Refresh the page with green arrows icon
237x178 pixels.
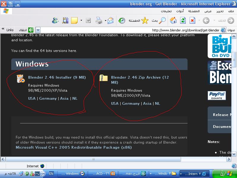tap(183, 20)
